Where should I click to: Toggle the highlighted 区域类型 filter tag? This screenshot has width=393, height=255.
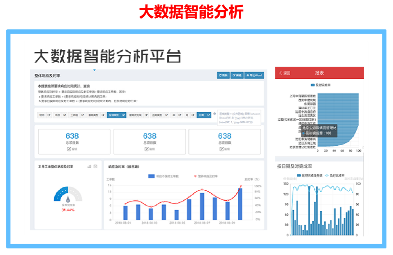click(x=113, y=115)
